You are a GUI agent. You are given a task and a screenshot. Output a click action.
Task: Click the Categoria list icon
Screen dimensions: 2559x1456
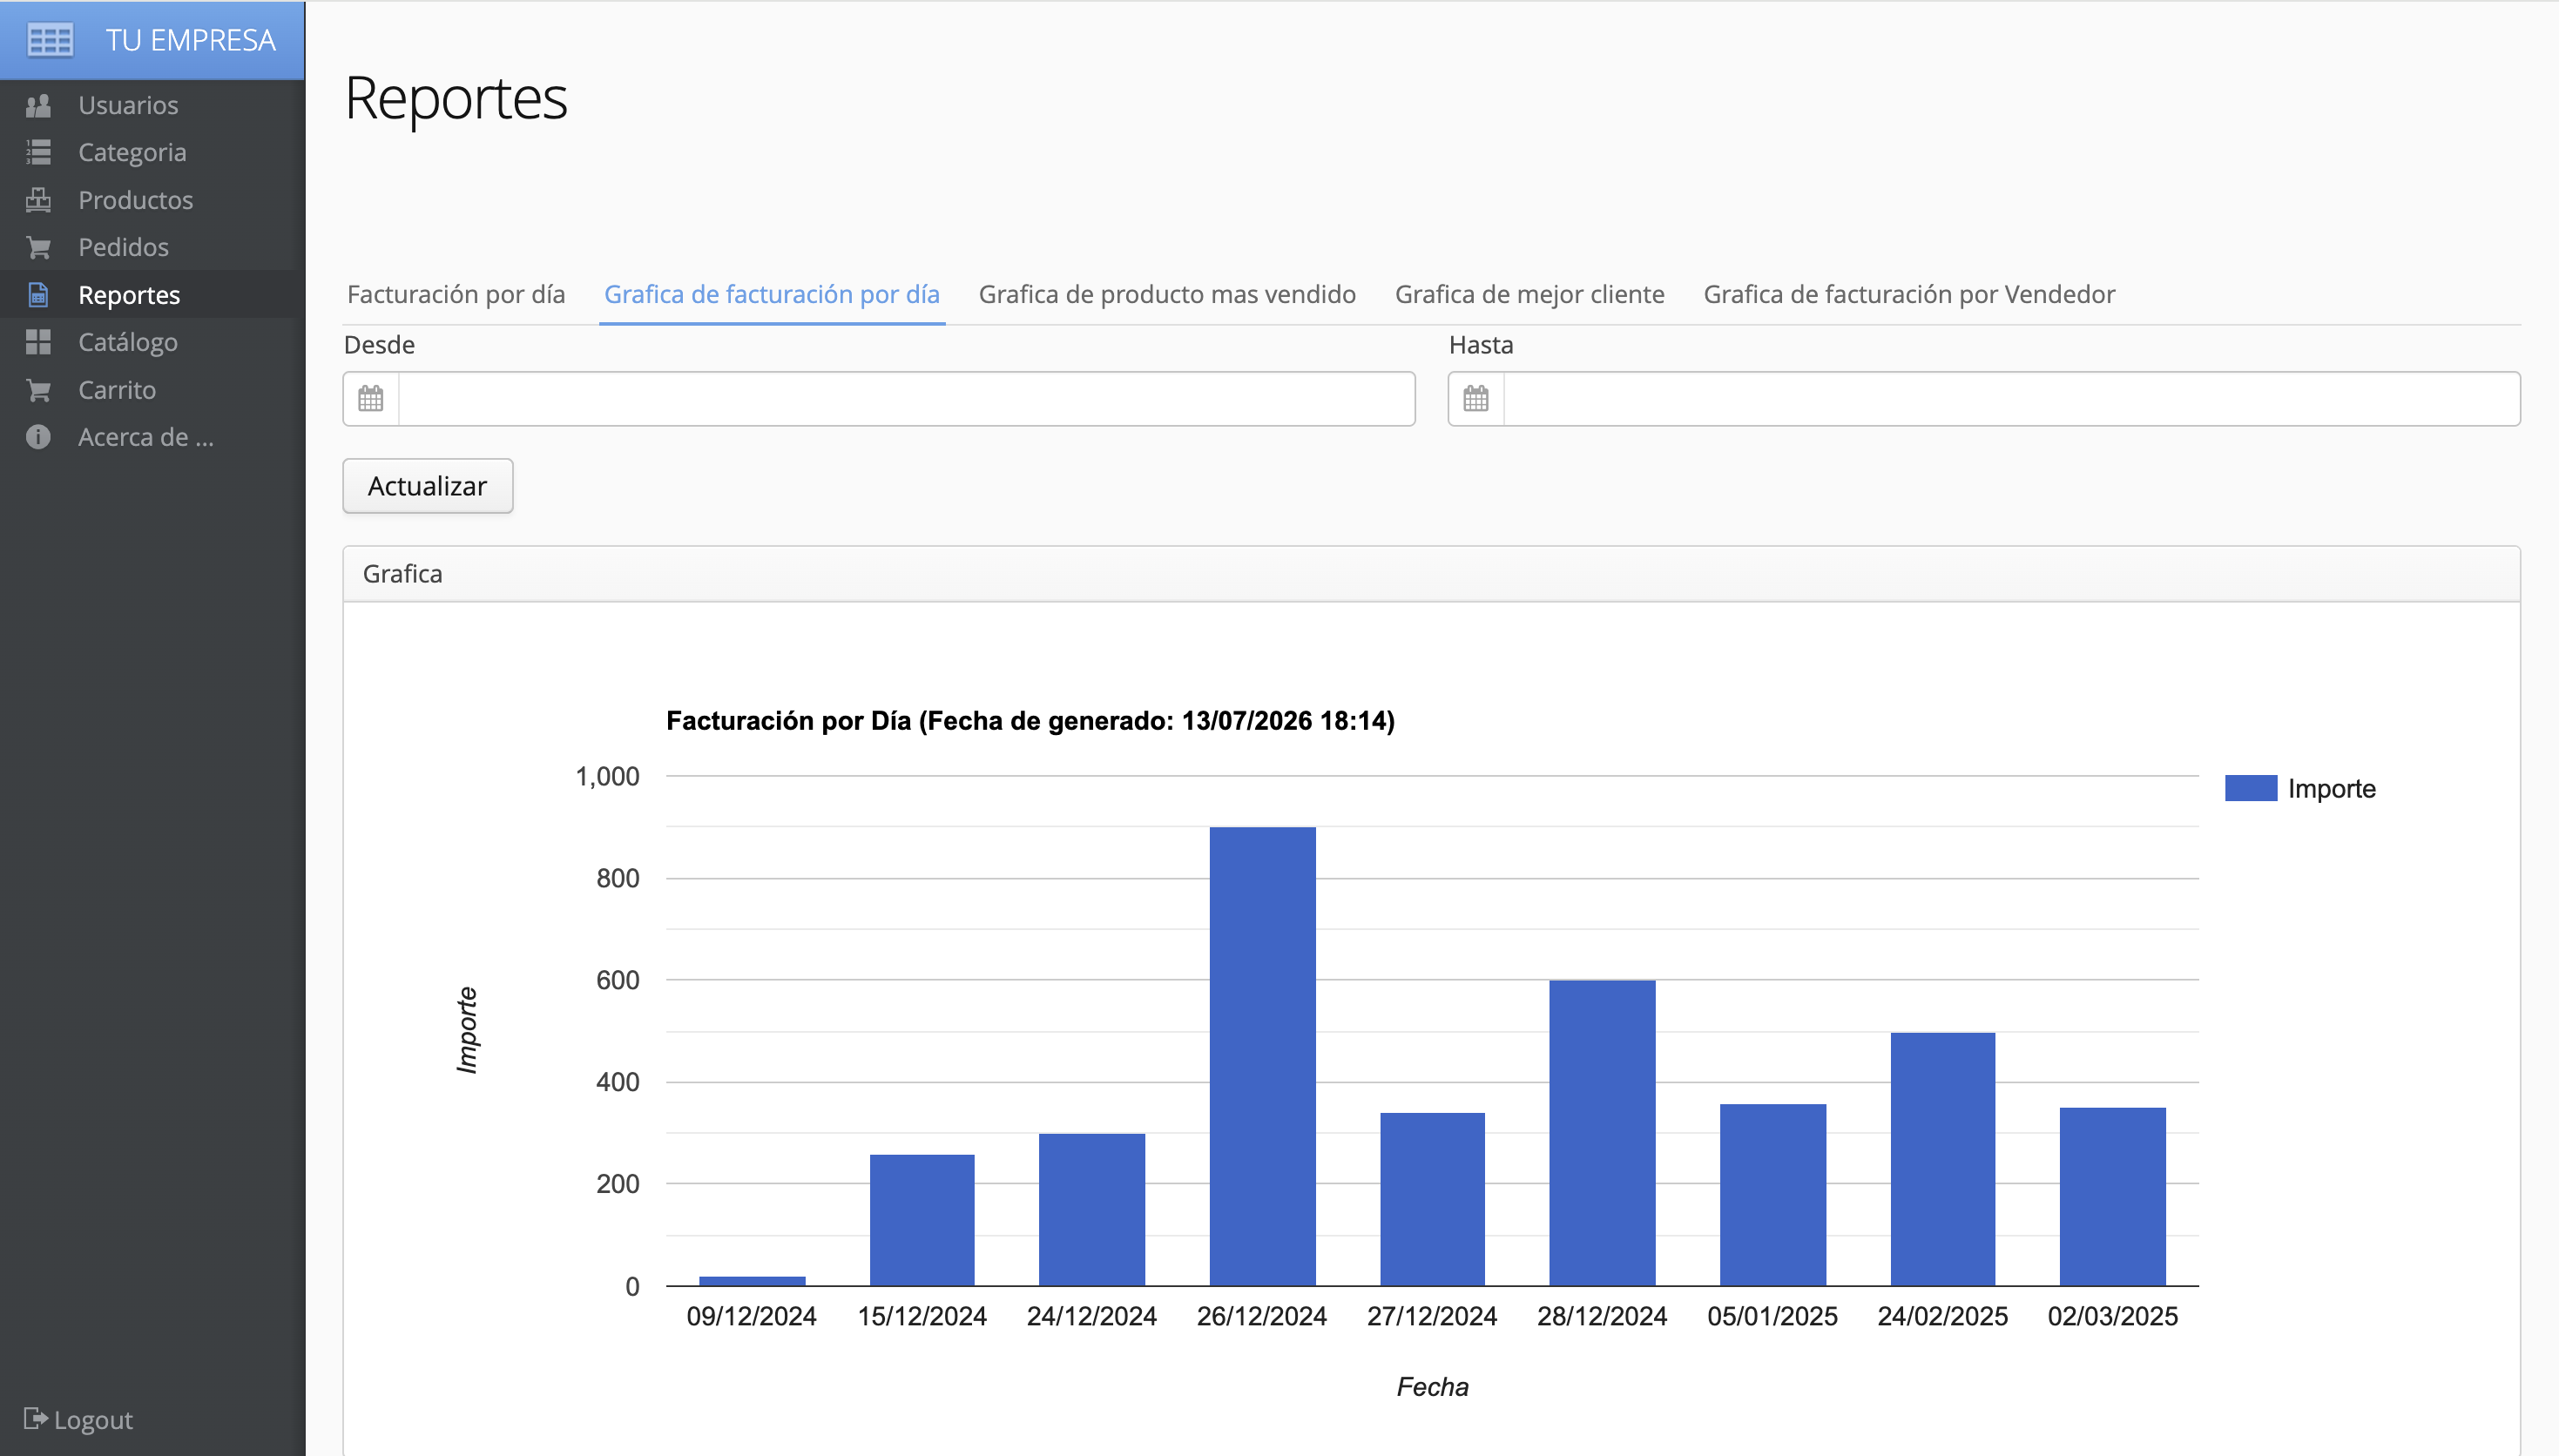[x=38, y=152]
